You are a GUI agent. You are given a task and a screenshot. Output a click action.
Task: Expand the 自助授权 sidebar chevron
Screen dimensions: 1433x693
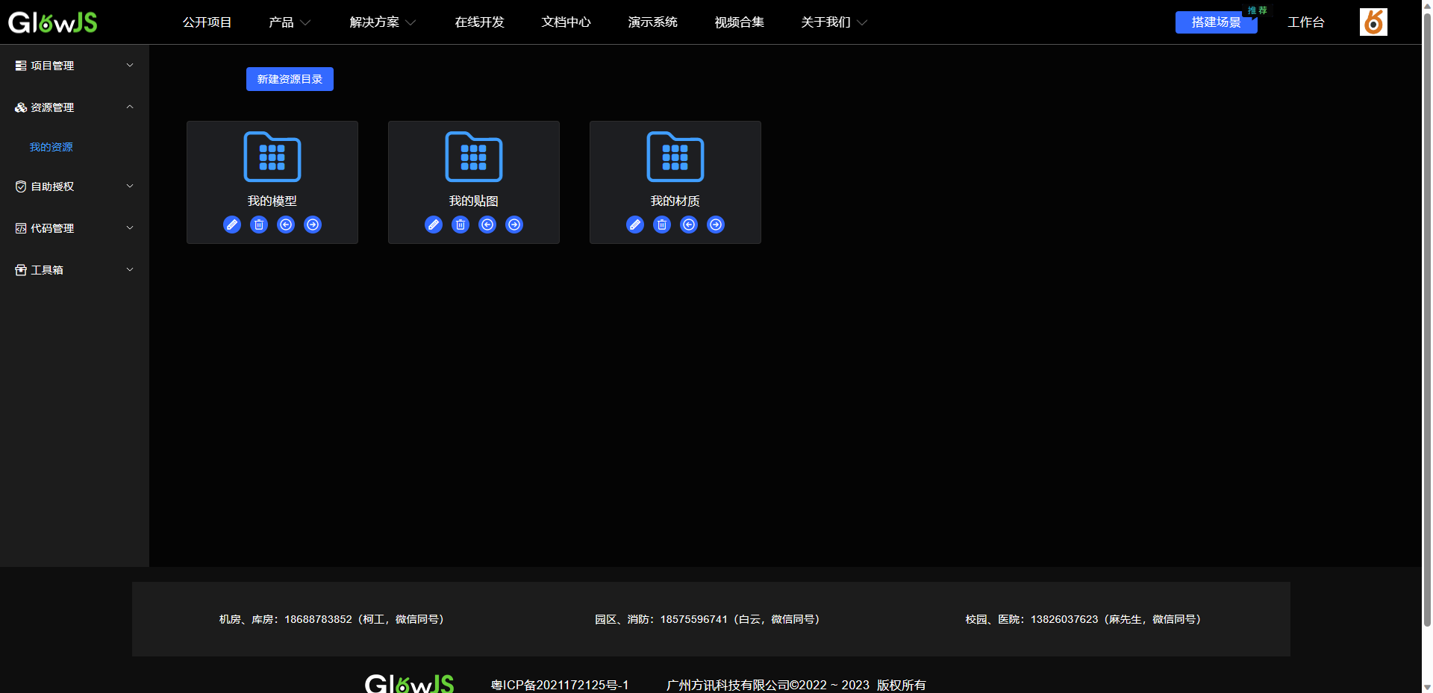130,186
